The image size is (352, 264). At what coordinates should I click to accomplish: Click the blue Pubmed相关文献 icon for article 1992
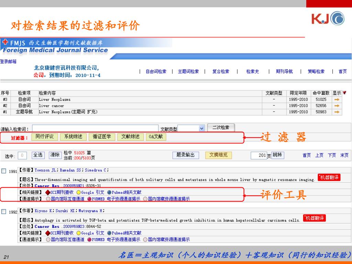coord(109,233)
